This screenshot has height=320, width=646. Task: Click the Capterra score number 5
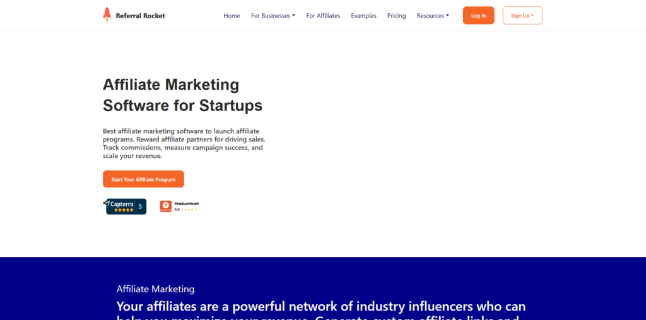pos(140,206)
